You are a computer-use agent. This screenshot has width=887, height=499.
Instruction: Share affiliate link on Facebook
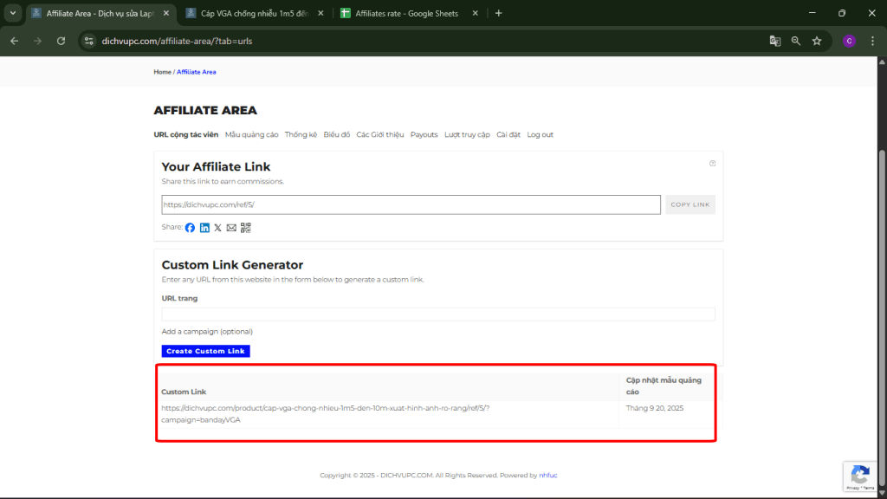coord(190,228)
